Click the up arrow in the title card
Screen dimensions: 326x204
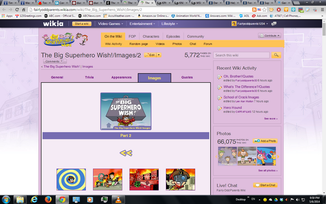[x=108, y=125]
